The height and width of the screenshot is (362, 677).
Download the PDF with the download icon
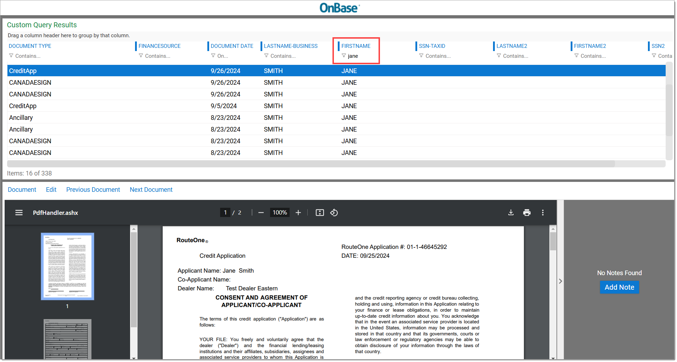(x=511, y=213)
